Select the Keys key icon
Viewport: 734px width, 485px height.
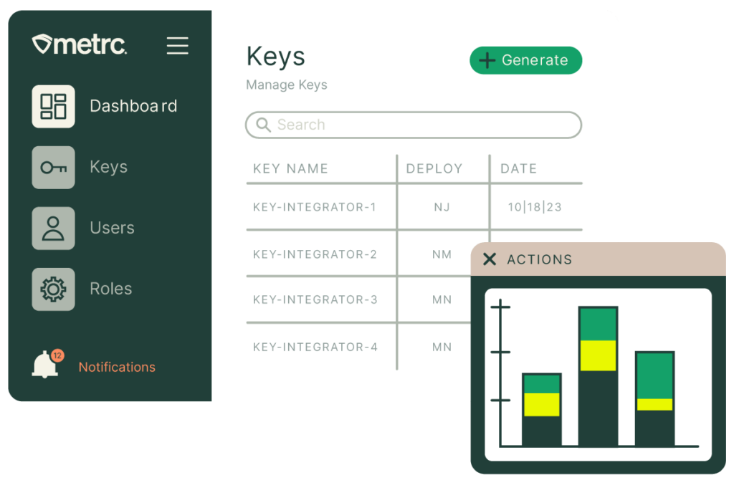click(x=53, y=167)
